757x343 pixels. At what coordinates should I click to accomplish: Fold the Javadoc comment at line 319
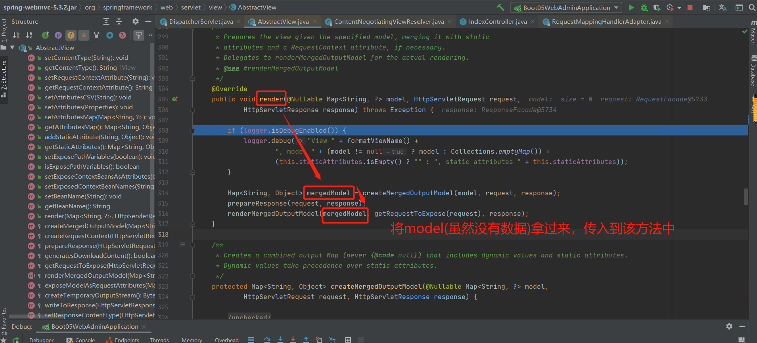(x=192, y=245)
